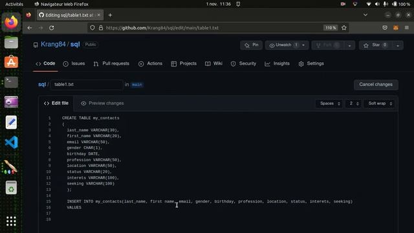Click the birthday DATE, line
Screen dimensions: 414x233
[x=83, y=154]
